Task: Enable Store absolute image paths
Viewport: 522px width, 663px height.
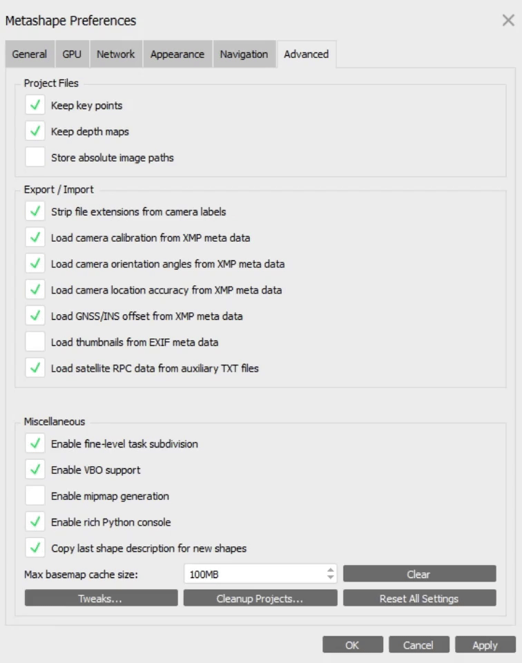Action: point(35,158)
